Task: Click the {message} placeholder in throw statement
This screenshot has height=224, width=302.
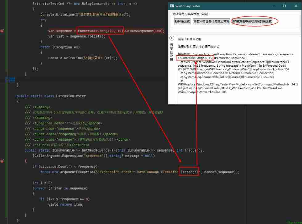Action: [x=189, y=172]
